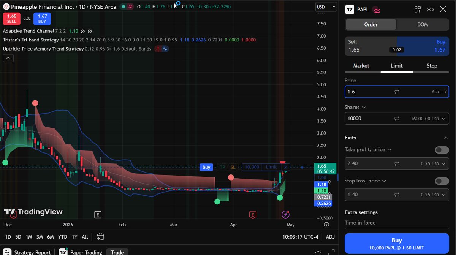The width and height of the screenshot is (456, 255).
Task: Click the January earnings E marker
Action: [x=98, y=215]
